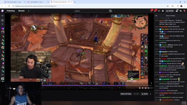Viewport: 187px width, 105px height.
Task: Open the Twitch home logo
Action: tap(2, 11)
